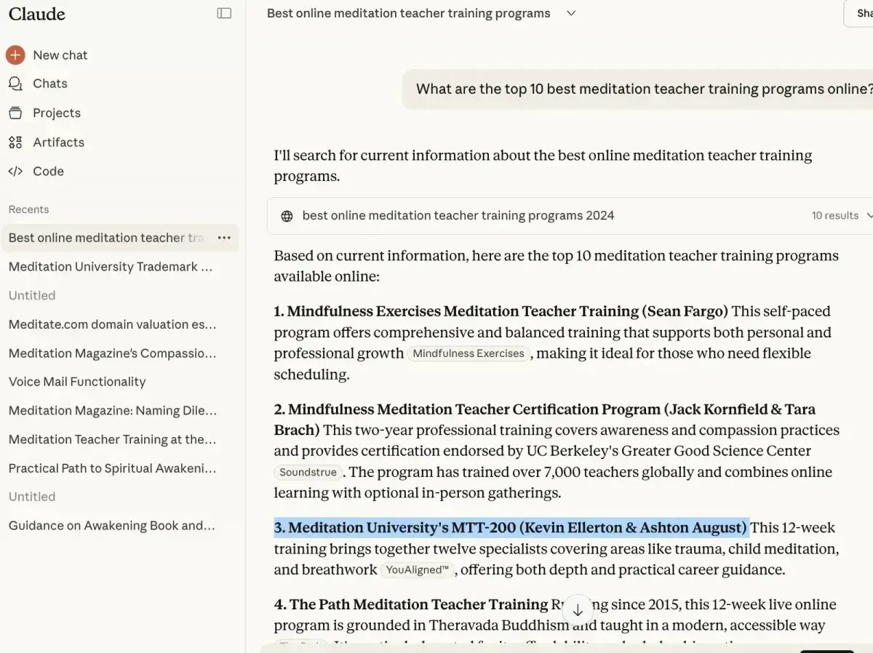Open Practical Path to Spiritual Awakening chat
The image size is (873, 653).
pyautogui.click(x=113, y=468)
